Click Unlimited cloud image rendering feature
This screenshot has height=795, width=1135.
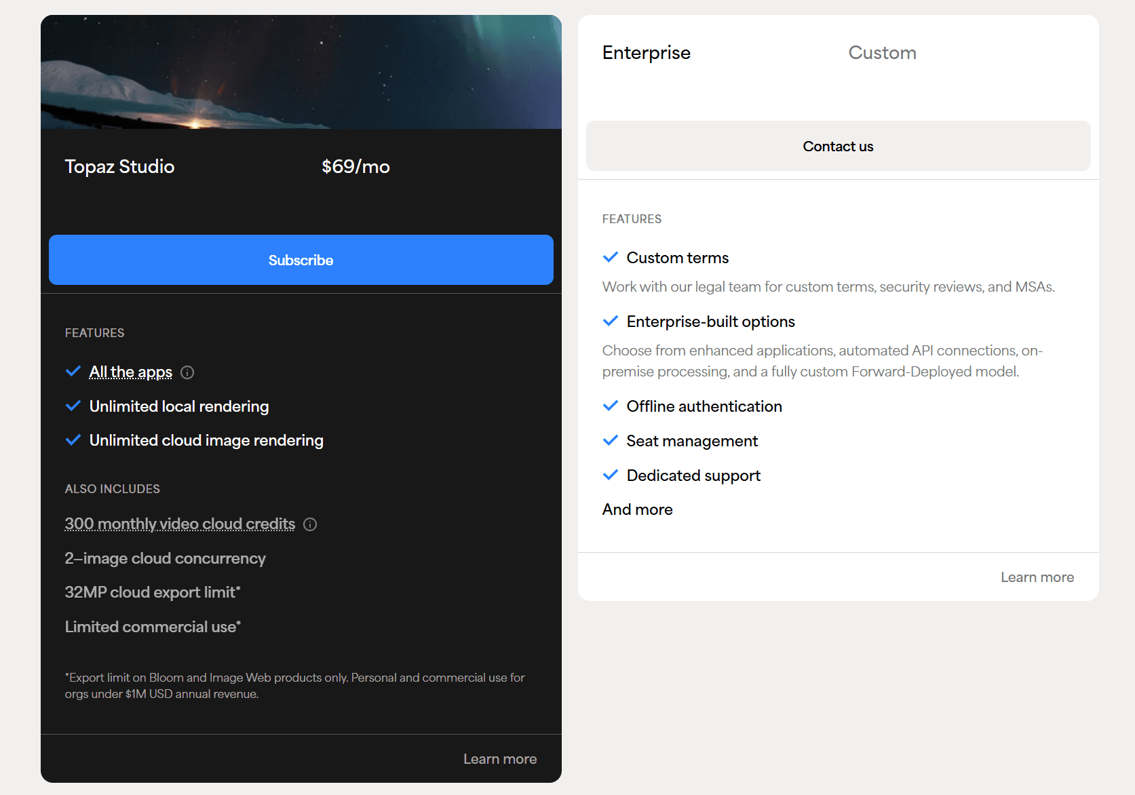[x=206, y=440]
